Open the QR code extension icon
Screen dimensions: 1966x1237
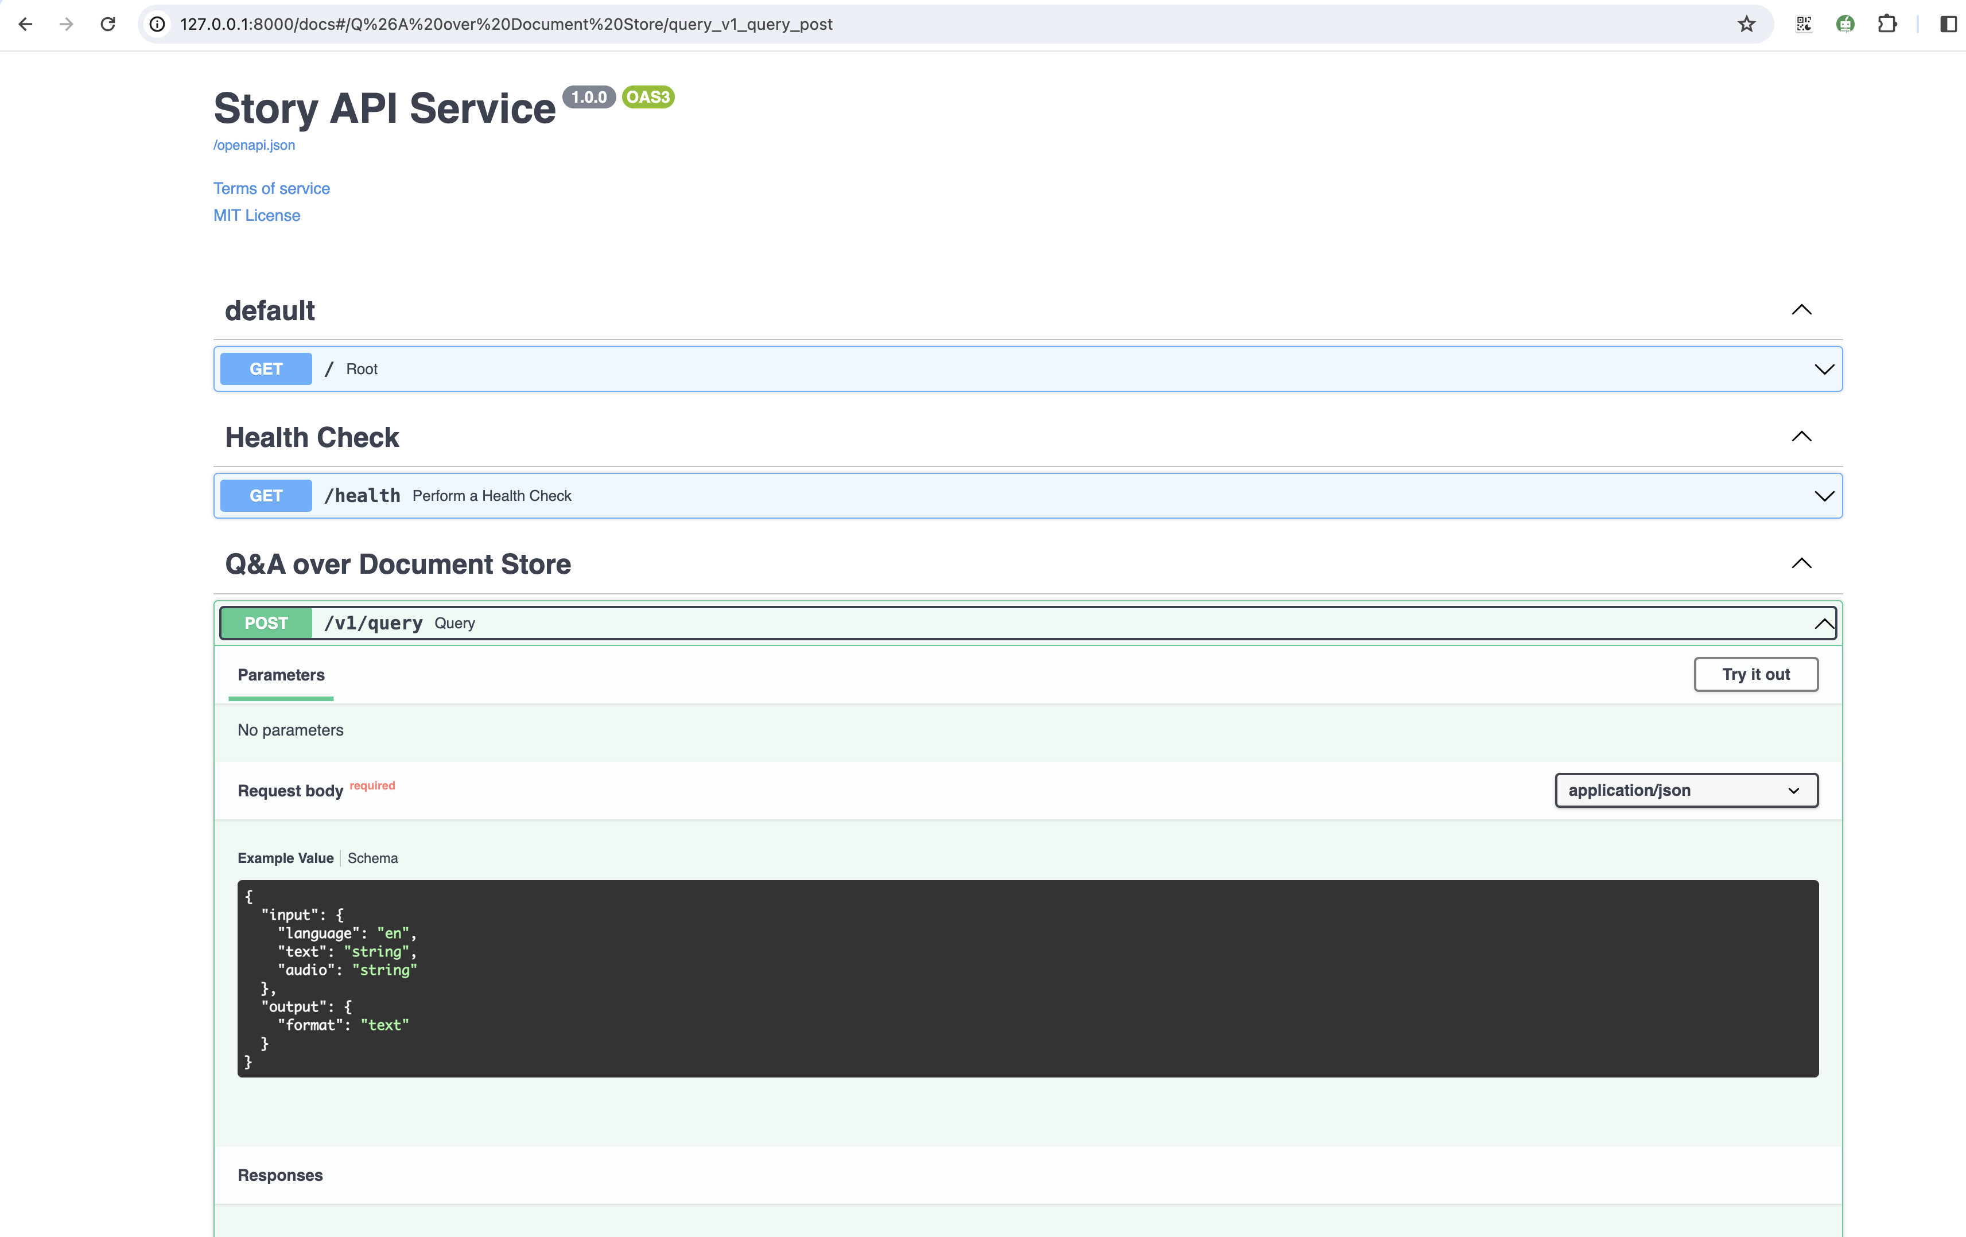click(x=1804, y=24)
